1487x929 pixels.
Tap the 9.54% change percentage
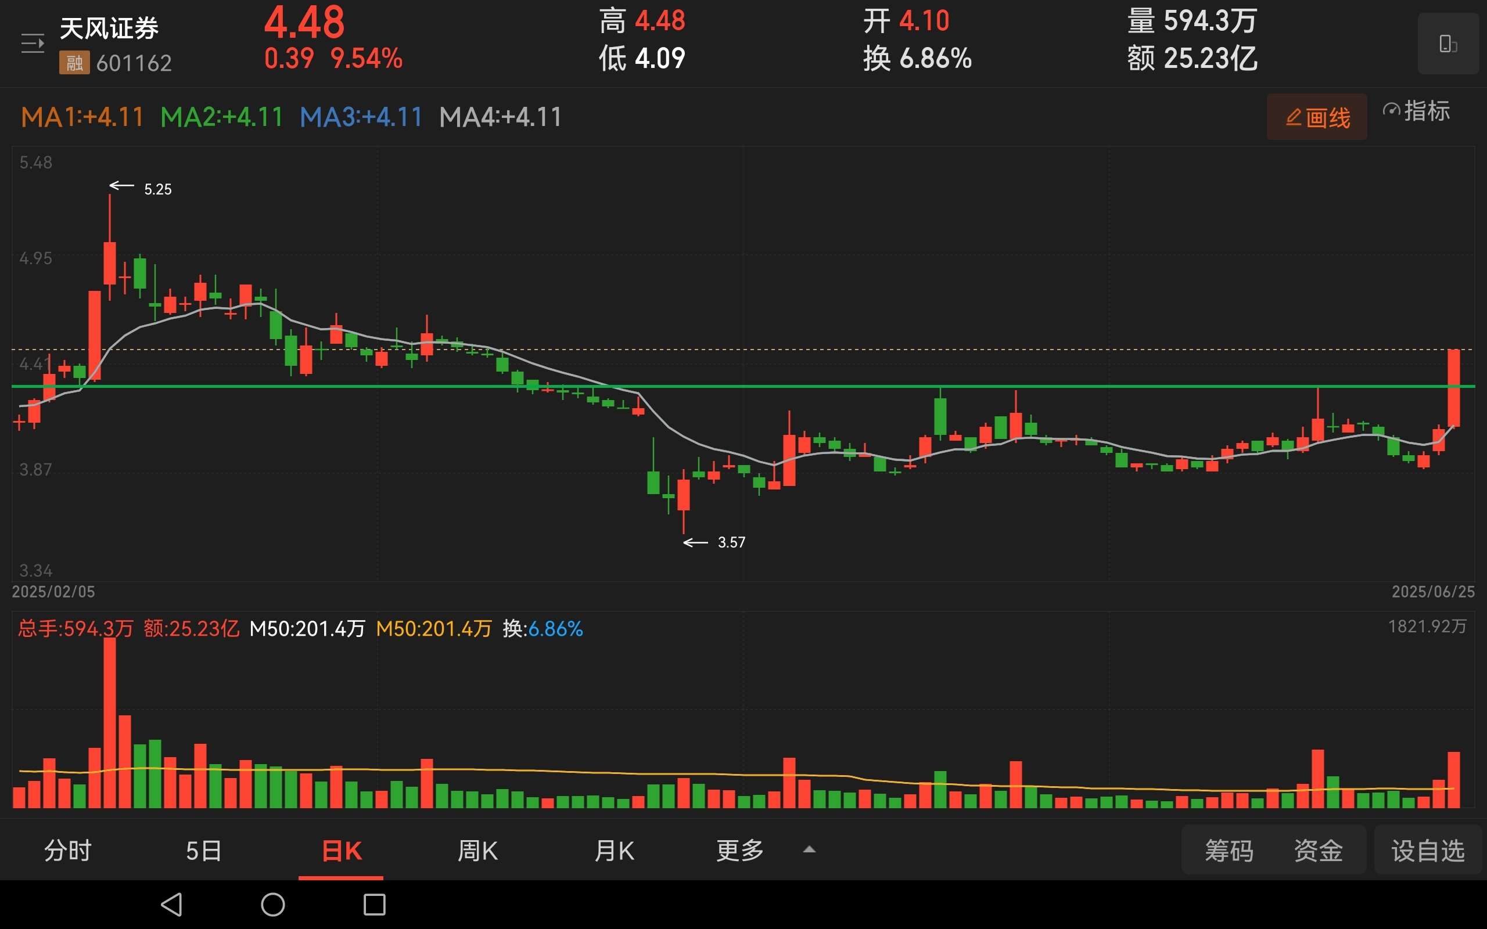366,59
